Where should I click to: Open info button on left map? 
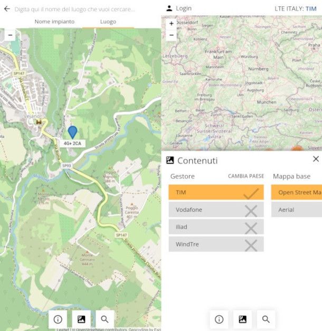point(58,319)
